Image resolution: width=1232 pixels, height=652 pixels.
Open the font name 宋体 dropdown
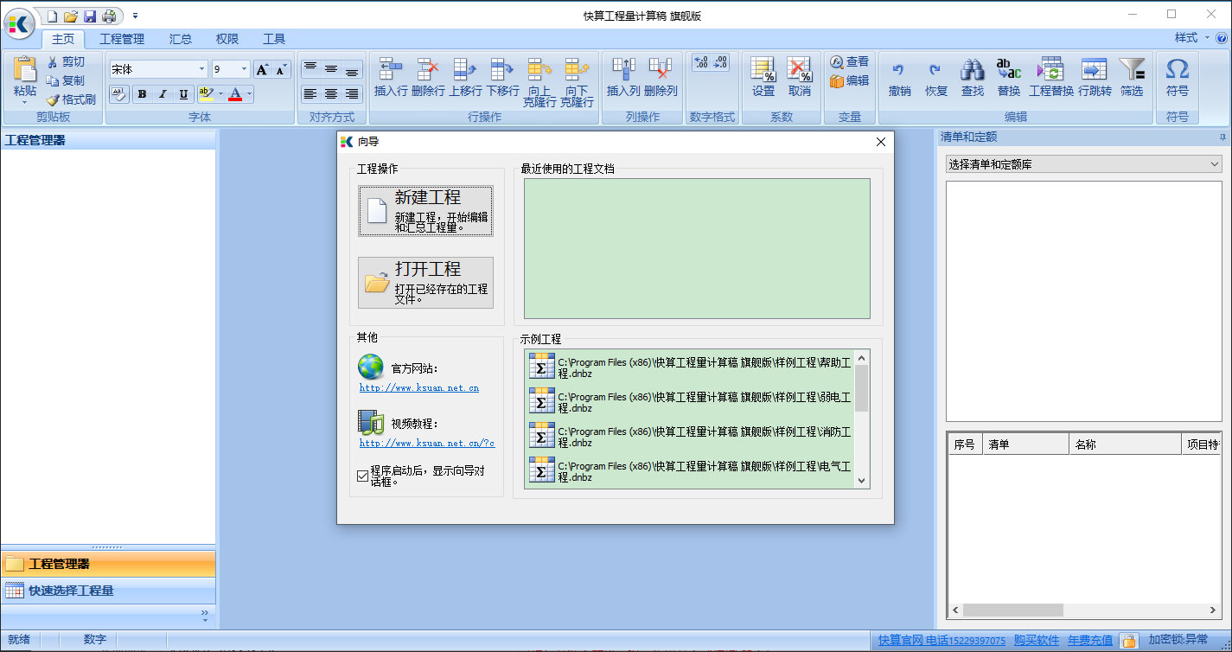tap(202, 69)
